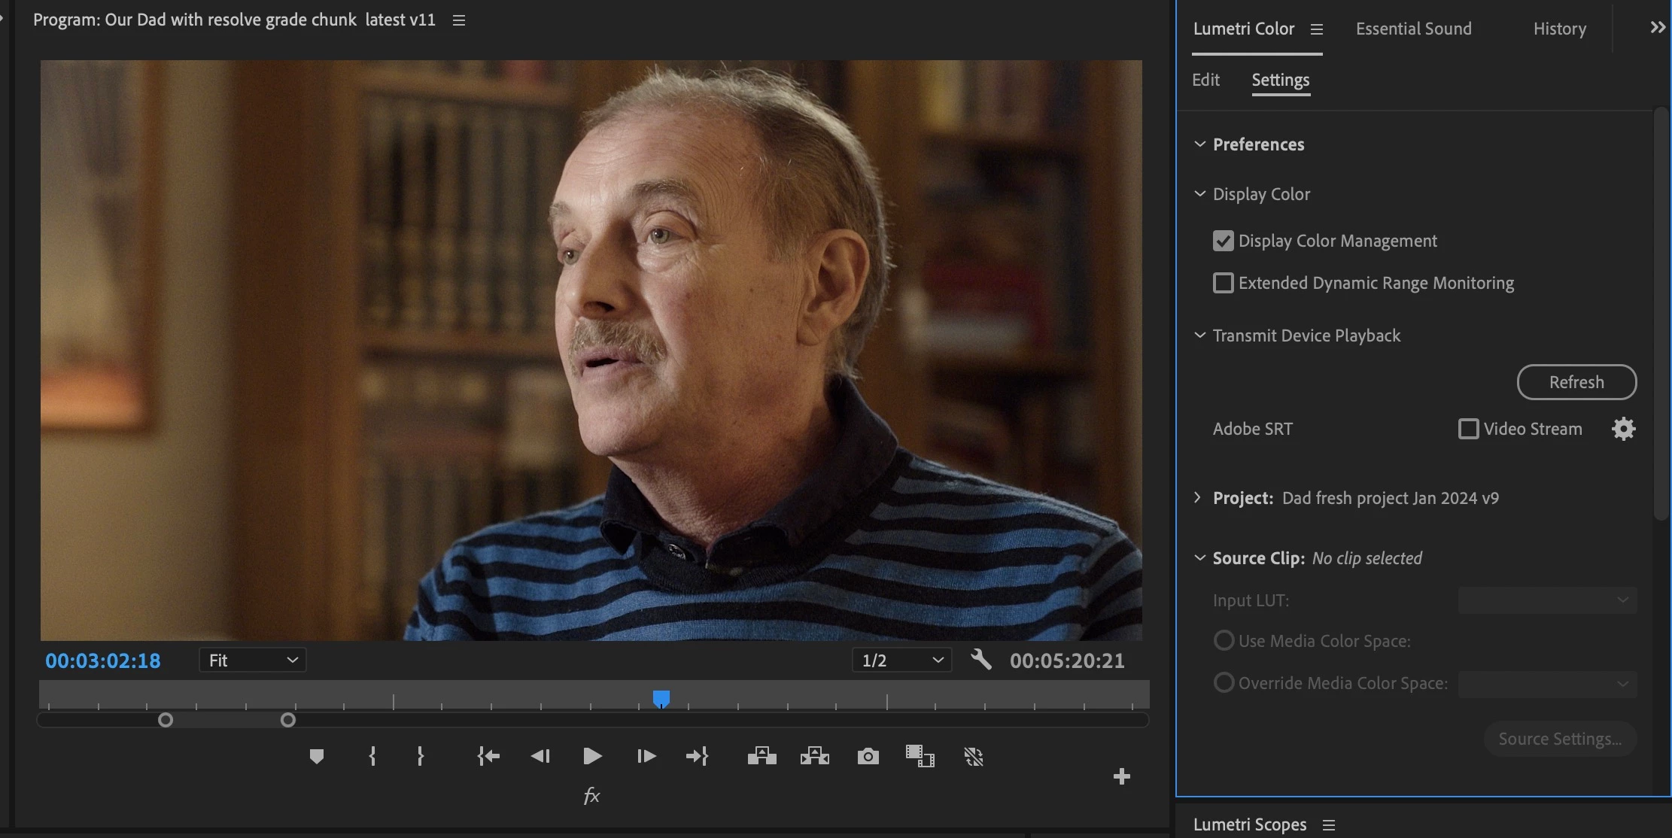Enable Extended Dynamic Range Monitoring
1672x838 pixels.
point(1224,283)
